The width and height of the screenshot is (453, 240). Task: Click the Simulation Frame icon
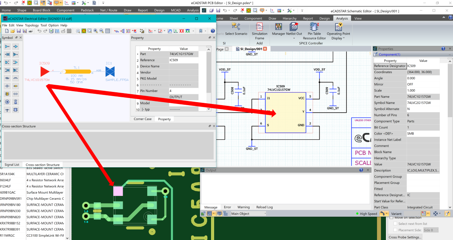pos(259,27)
